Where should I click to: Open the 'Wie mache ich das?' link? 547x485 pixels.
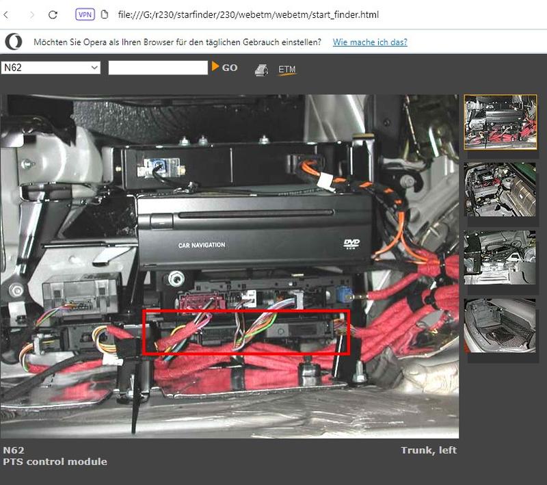[x=370, y=42]
